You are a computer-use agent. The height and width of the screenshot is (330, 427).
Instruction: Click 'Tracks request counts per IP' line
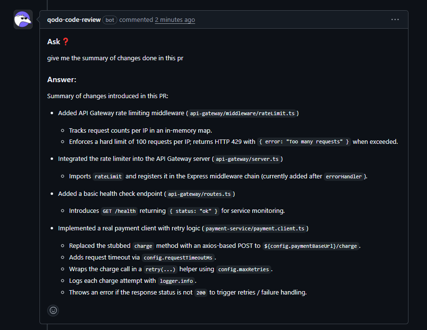tap(140, 130)
